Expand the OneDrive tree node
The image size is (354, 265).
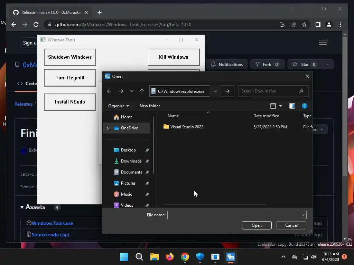108,128
